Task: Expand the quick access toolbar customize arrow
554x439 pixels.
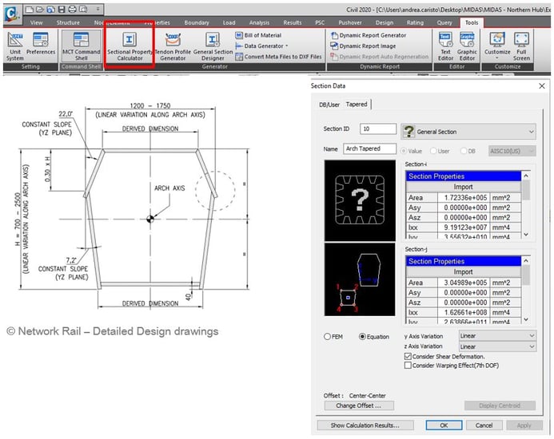Action: click(x=98, y=9)
